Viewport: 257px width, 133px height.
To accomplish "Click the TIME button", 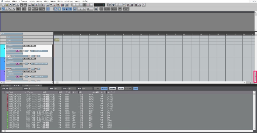I will click(x=97, y=88).
